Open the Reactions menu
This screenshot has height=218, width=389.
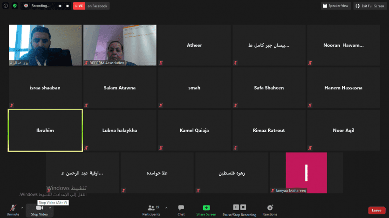[270, 210]
